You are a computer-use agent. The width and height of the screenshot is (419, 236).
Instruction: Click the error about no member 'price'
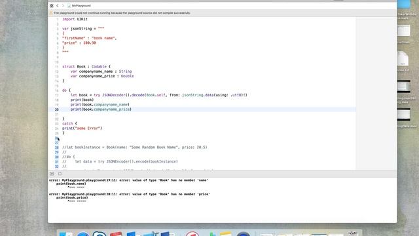tap(130, 194)
